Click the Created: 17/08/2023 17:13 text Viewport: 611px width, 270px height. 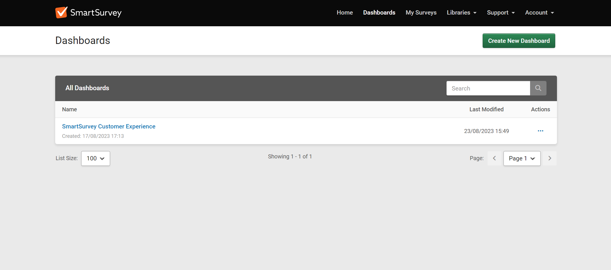(93, 136)
